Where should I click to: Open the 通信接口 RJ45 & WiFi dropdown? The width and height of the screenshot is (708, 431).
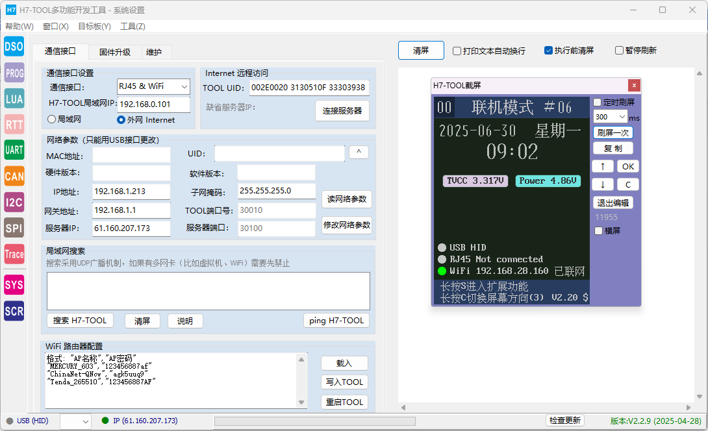(153, 86)
